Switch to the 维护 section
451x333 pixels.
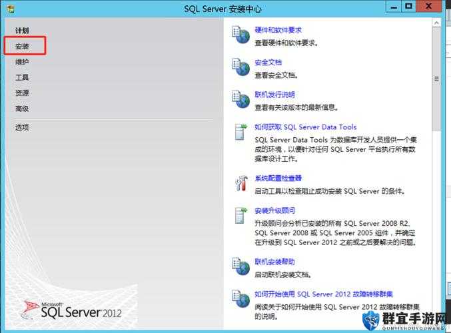tap(22, 61)
